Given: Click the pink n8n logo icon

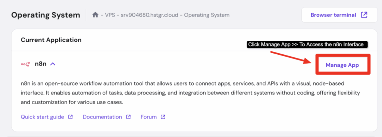Looking at the screenshot, I should 25,64.
